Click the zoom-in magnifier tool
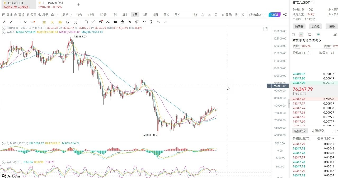The image size is (338, 178). point(101,22)
